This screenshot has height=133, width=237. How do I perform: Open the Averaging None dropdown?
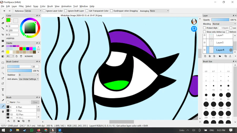159,11
